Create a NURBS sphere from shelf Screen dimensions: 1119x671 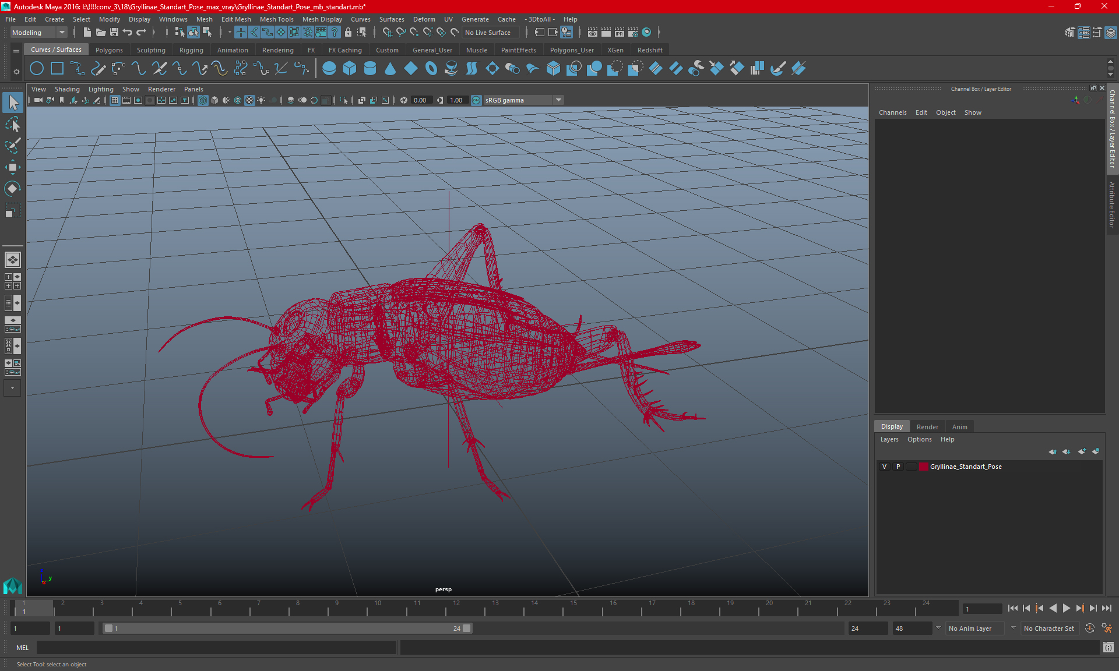329,69
